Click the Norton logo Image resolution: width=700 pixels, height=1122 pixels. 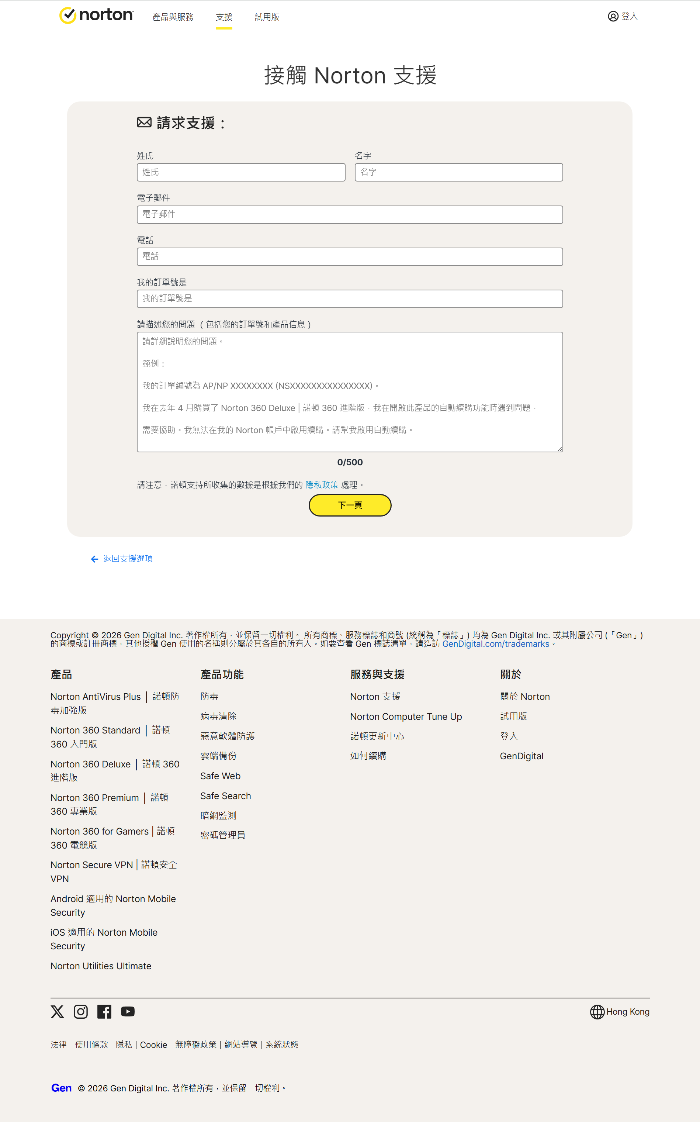click(96, 15)
